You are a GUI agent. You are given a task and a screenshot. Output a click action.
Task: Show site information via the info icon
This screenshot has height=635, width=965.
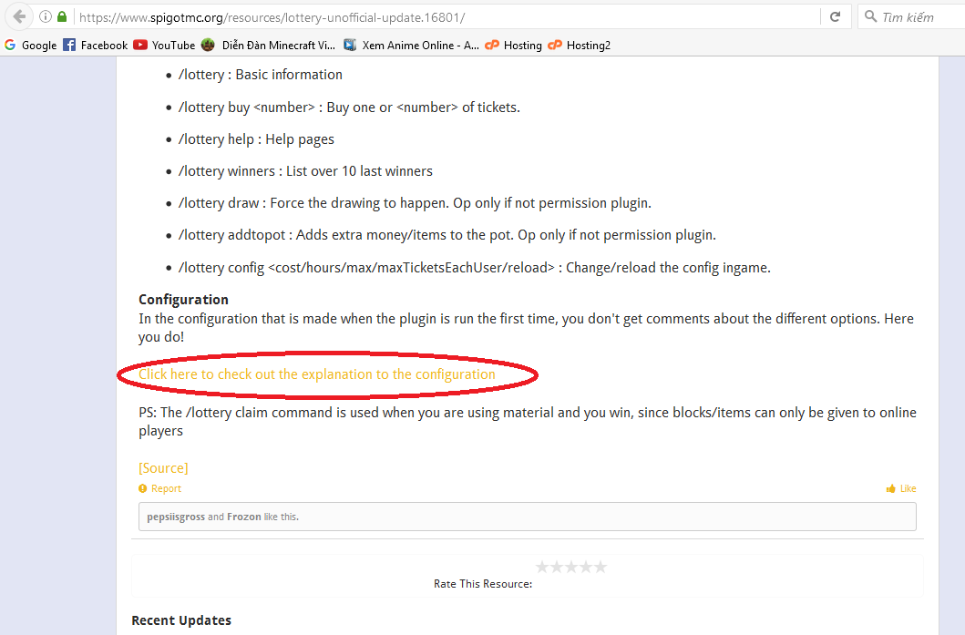[x=45, y=16]
